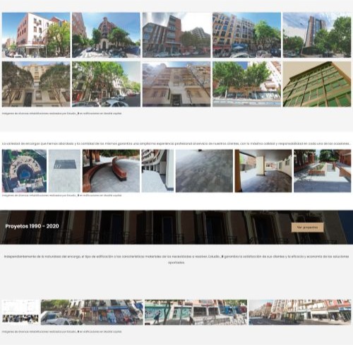Select the dark glass tower photo
The image size is (353, 345).
click(x=317, y=35)
